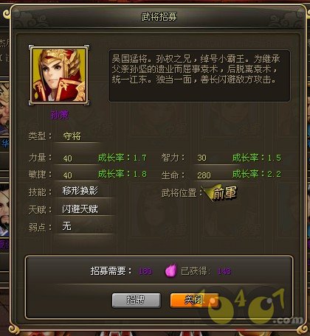The height and width of the screenshot is (336, 310).
Task: Click the purple soul flame icon
Action: tap(171, 270)
